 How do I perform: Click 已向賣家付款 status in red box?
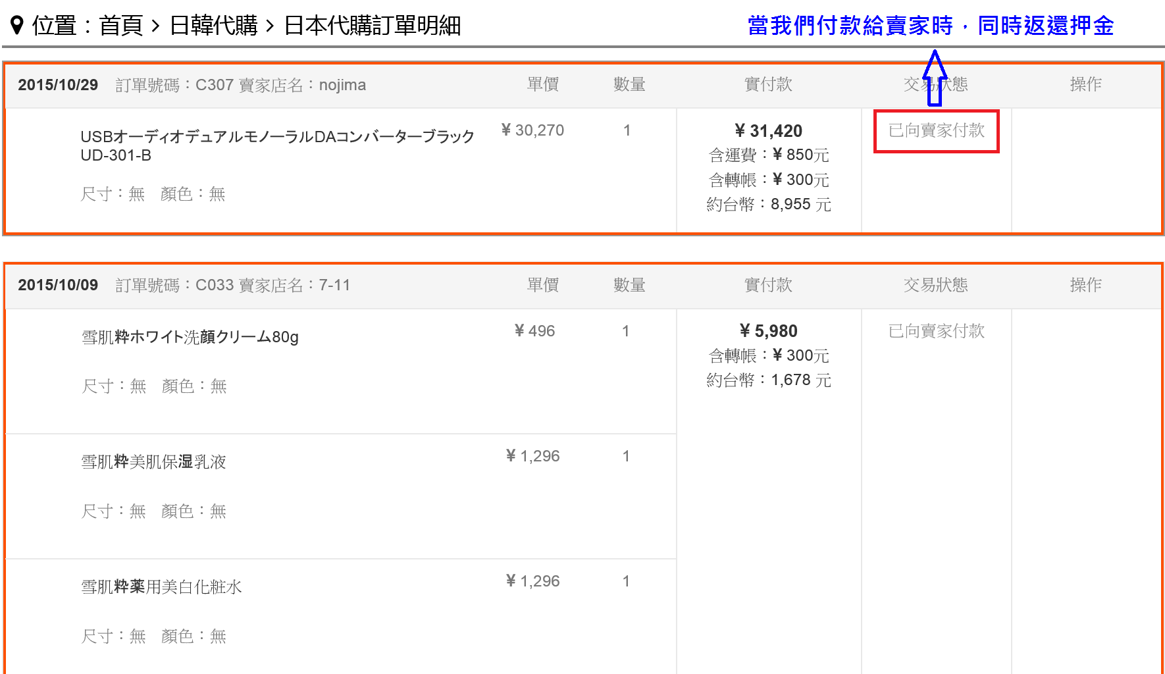(937, 131)
